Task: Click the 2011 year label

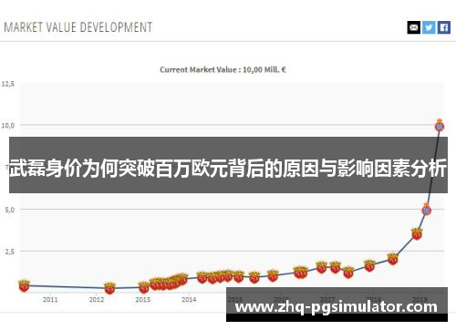Action: (50, 300)
